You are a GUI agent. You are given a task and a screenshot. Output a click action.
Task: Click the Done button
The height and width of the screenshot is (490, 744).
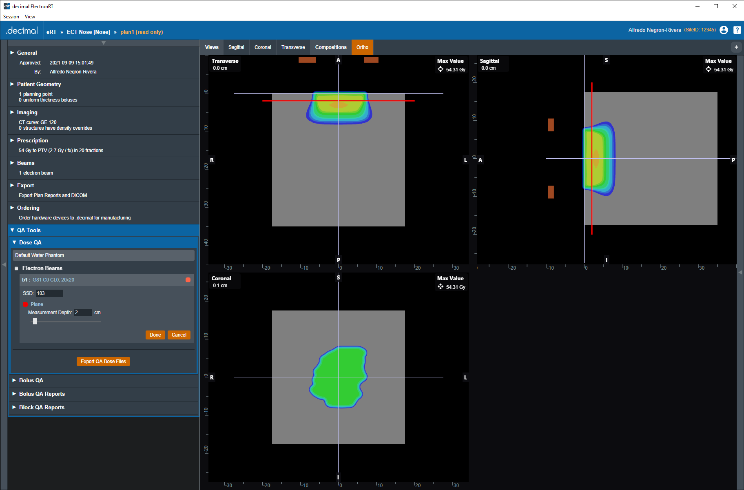coord(155,335)
